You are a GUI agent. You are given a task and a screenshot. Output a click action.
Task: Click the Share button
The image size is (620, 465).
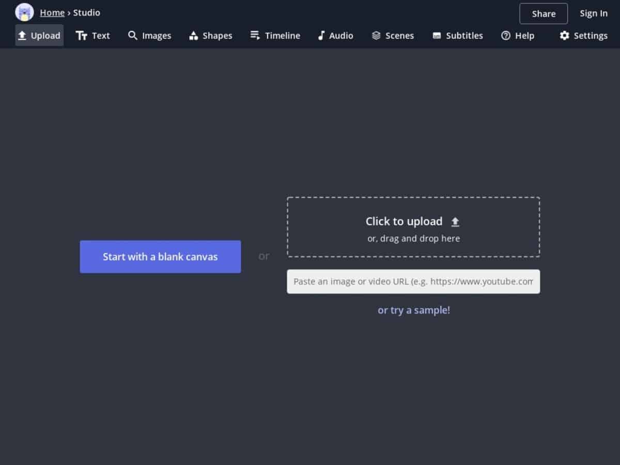pos(544,13)
